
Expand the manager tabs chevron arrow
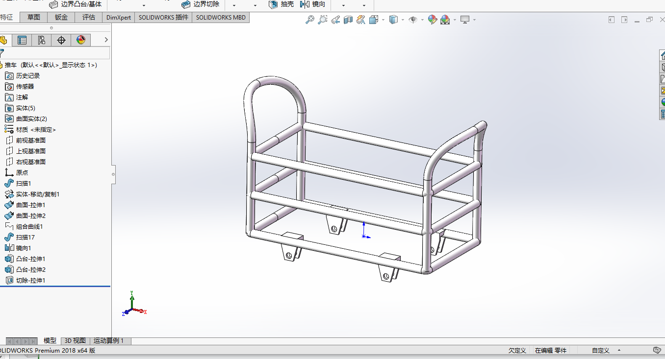coord(106,40)
